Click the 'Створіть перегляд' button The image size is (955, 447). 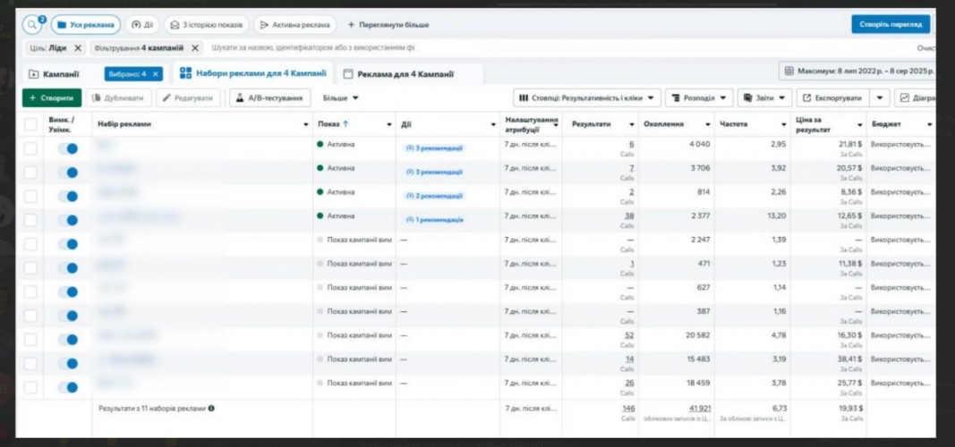pos(890,25)
